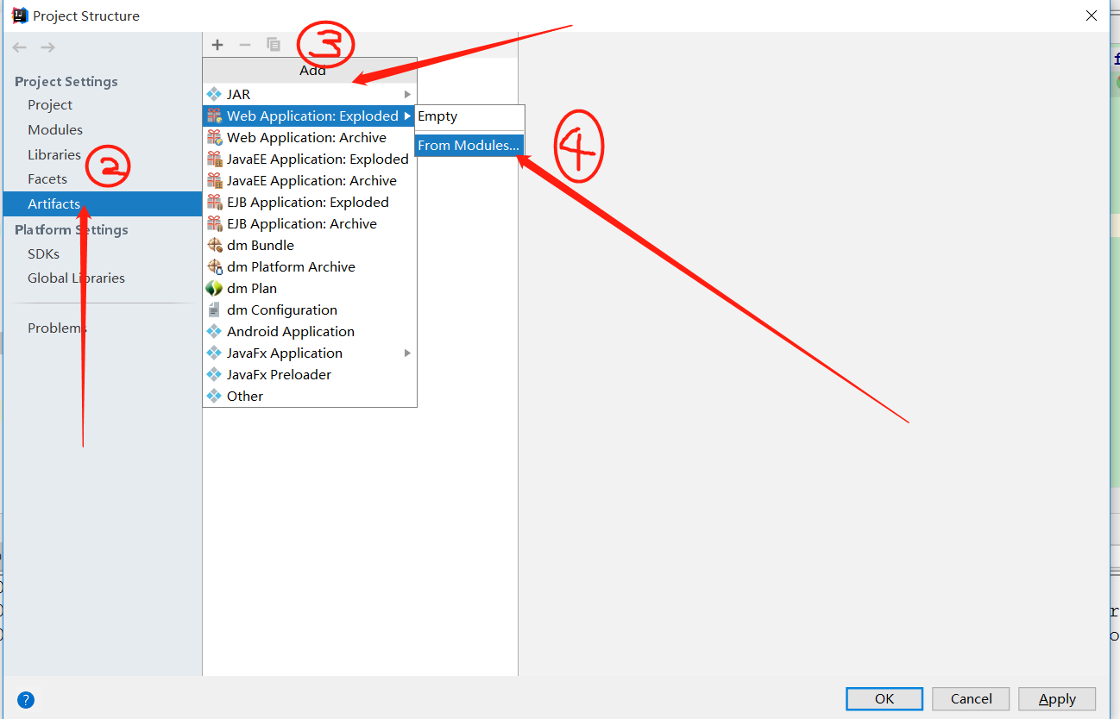The height and width of the screenshot is (719, 1120).
Task: Click the minus Remove artifact icon
Action: [245, 45]
